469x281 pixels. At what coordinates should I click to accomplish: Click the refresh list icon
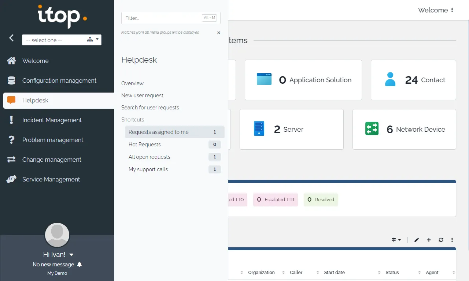coord(441,240)
